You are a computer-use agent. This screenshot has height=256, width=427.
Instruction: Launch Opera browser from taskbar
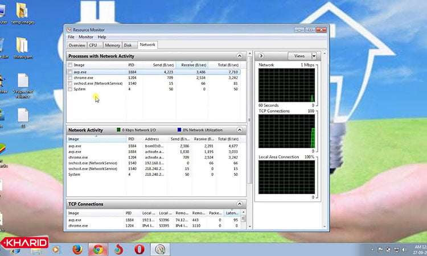[139, 249]
